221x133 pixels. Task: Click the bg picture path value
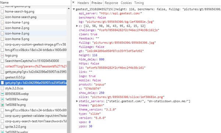120,22
